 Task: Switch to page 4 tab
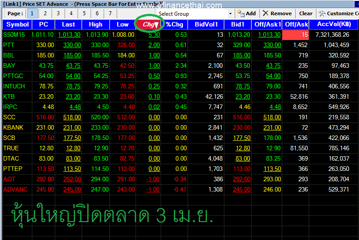71,13
